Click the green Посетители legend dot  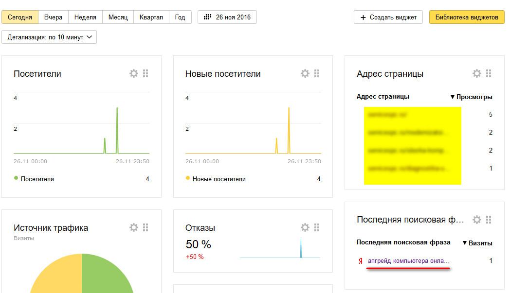(x=16, y=178)
